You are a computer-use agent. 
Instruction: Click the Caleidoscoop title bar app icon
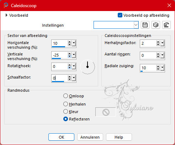point(6,5)
